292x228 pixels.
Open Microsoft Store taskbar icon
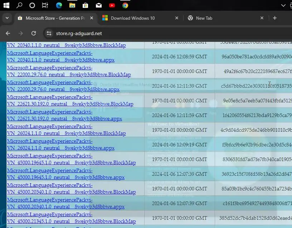tap(85, 5)
